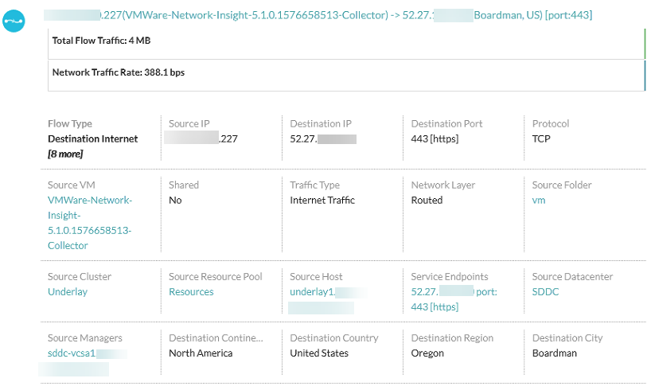
Task: Click the 'Flow Type' field label
Action: (70, 124)
